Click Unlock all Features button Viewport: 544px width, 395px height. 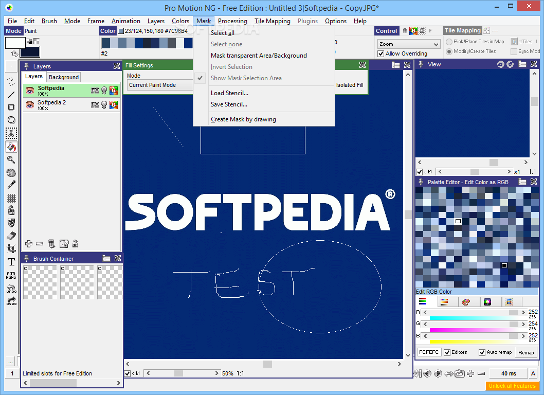[x=512, y=386]
